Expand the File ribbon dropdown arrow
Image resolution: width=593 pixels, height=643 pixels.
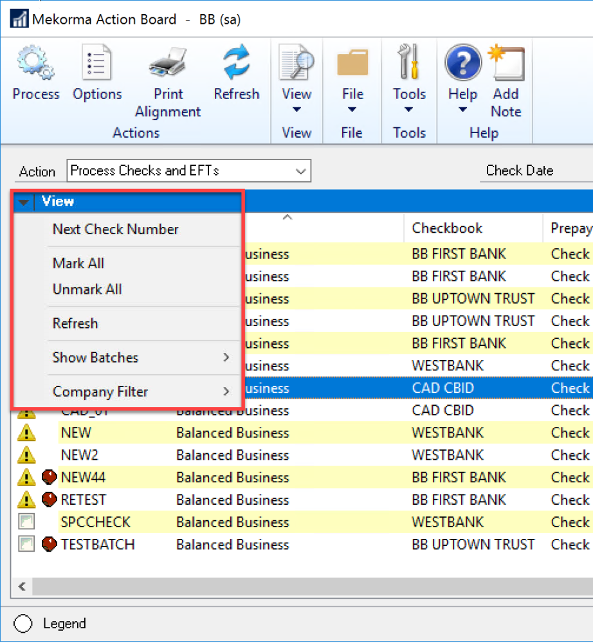352,109
